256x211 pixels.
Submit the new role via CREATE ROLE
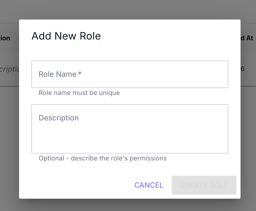tap(204, 185)
